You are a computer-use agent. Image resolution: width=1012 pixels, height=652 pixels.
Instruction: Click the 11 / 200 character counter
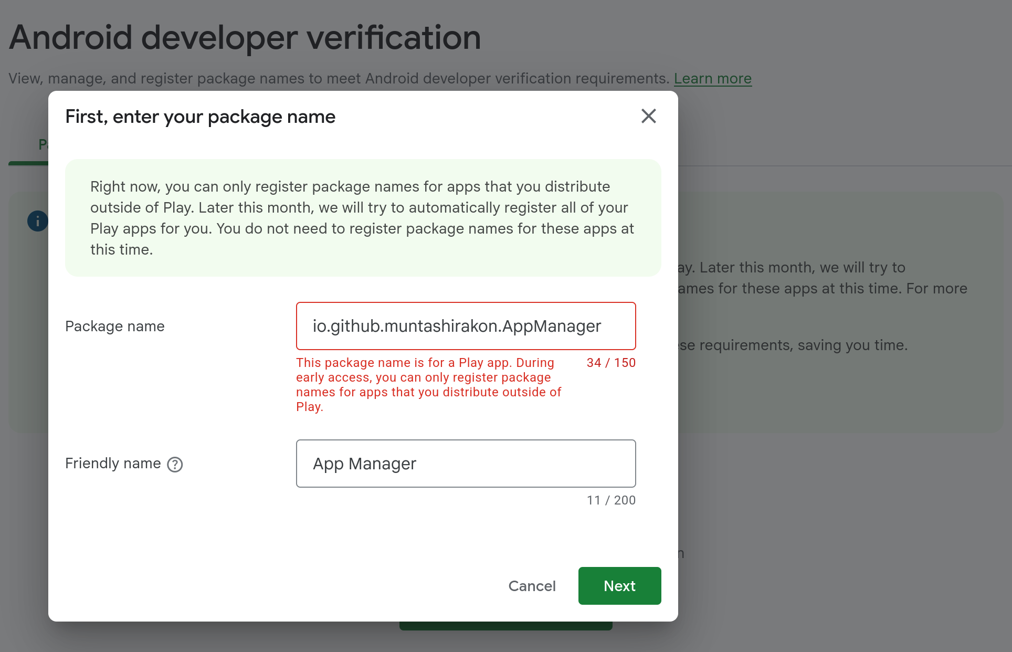pyautogui.click(x=611, y=500)
